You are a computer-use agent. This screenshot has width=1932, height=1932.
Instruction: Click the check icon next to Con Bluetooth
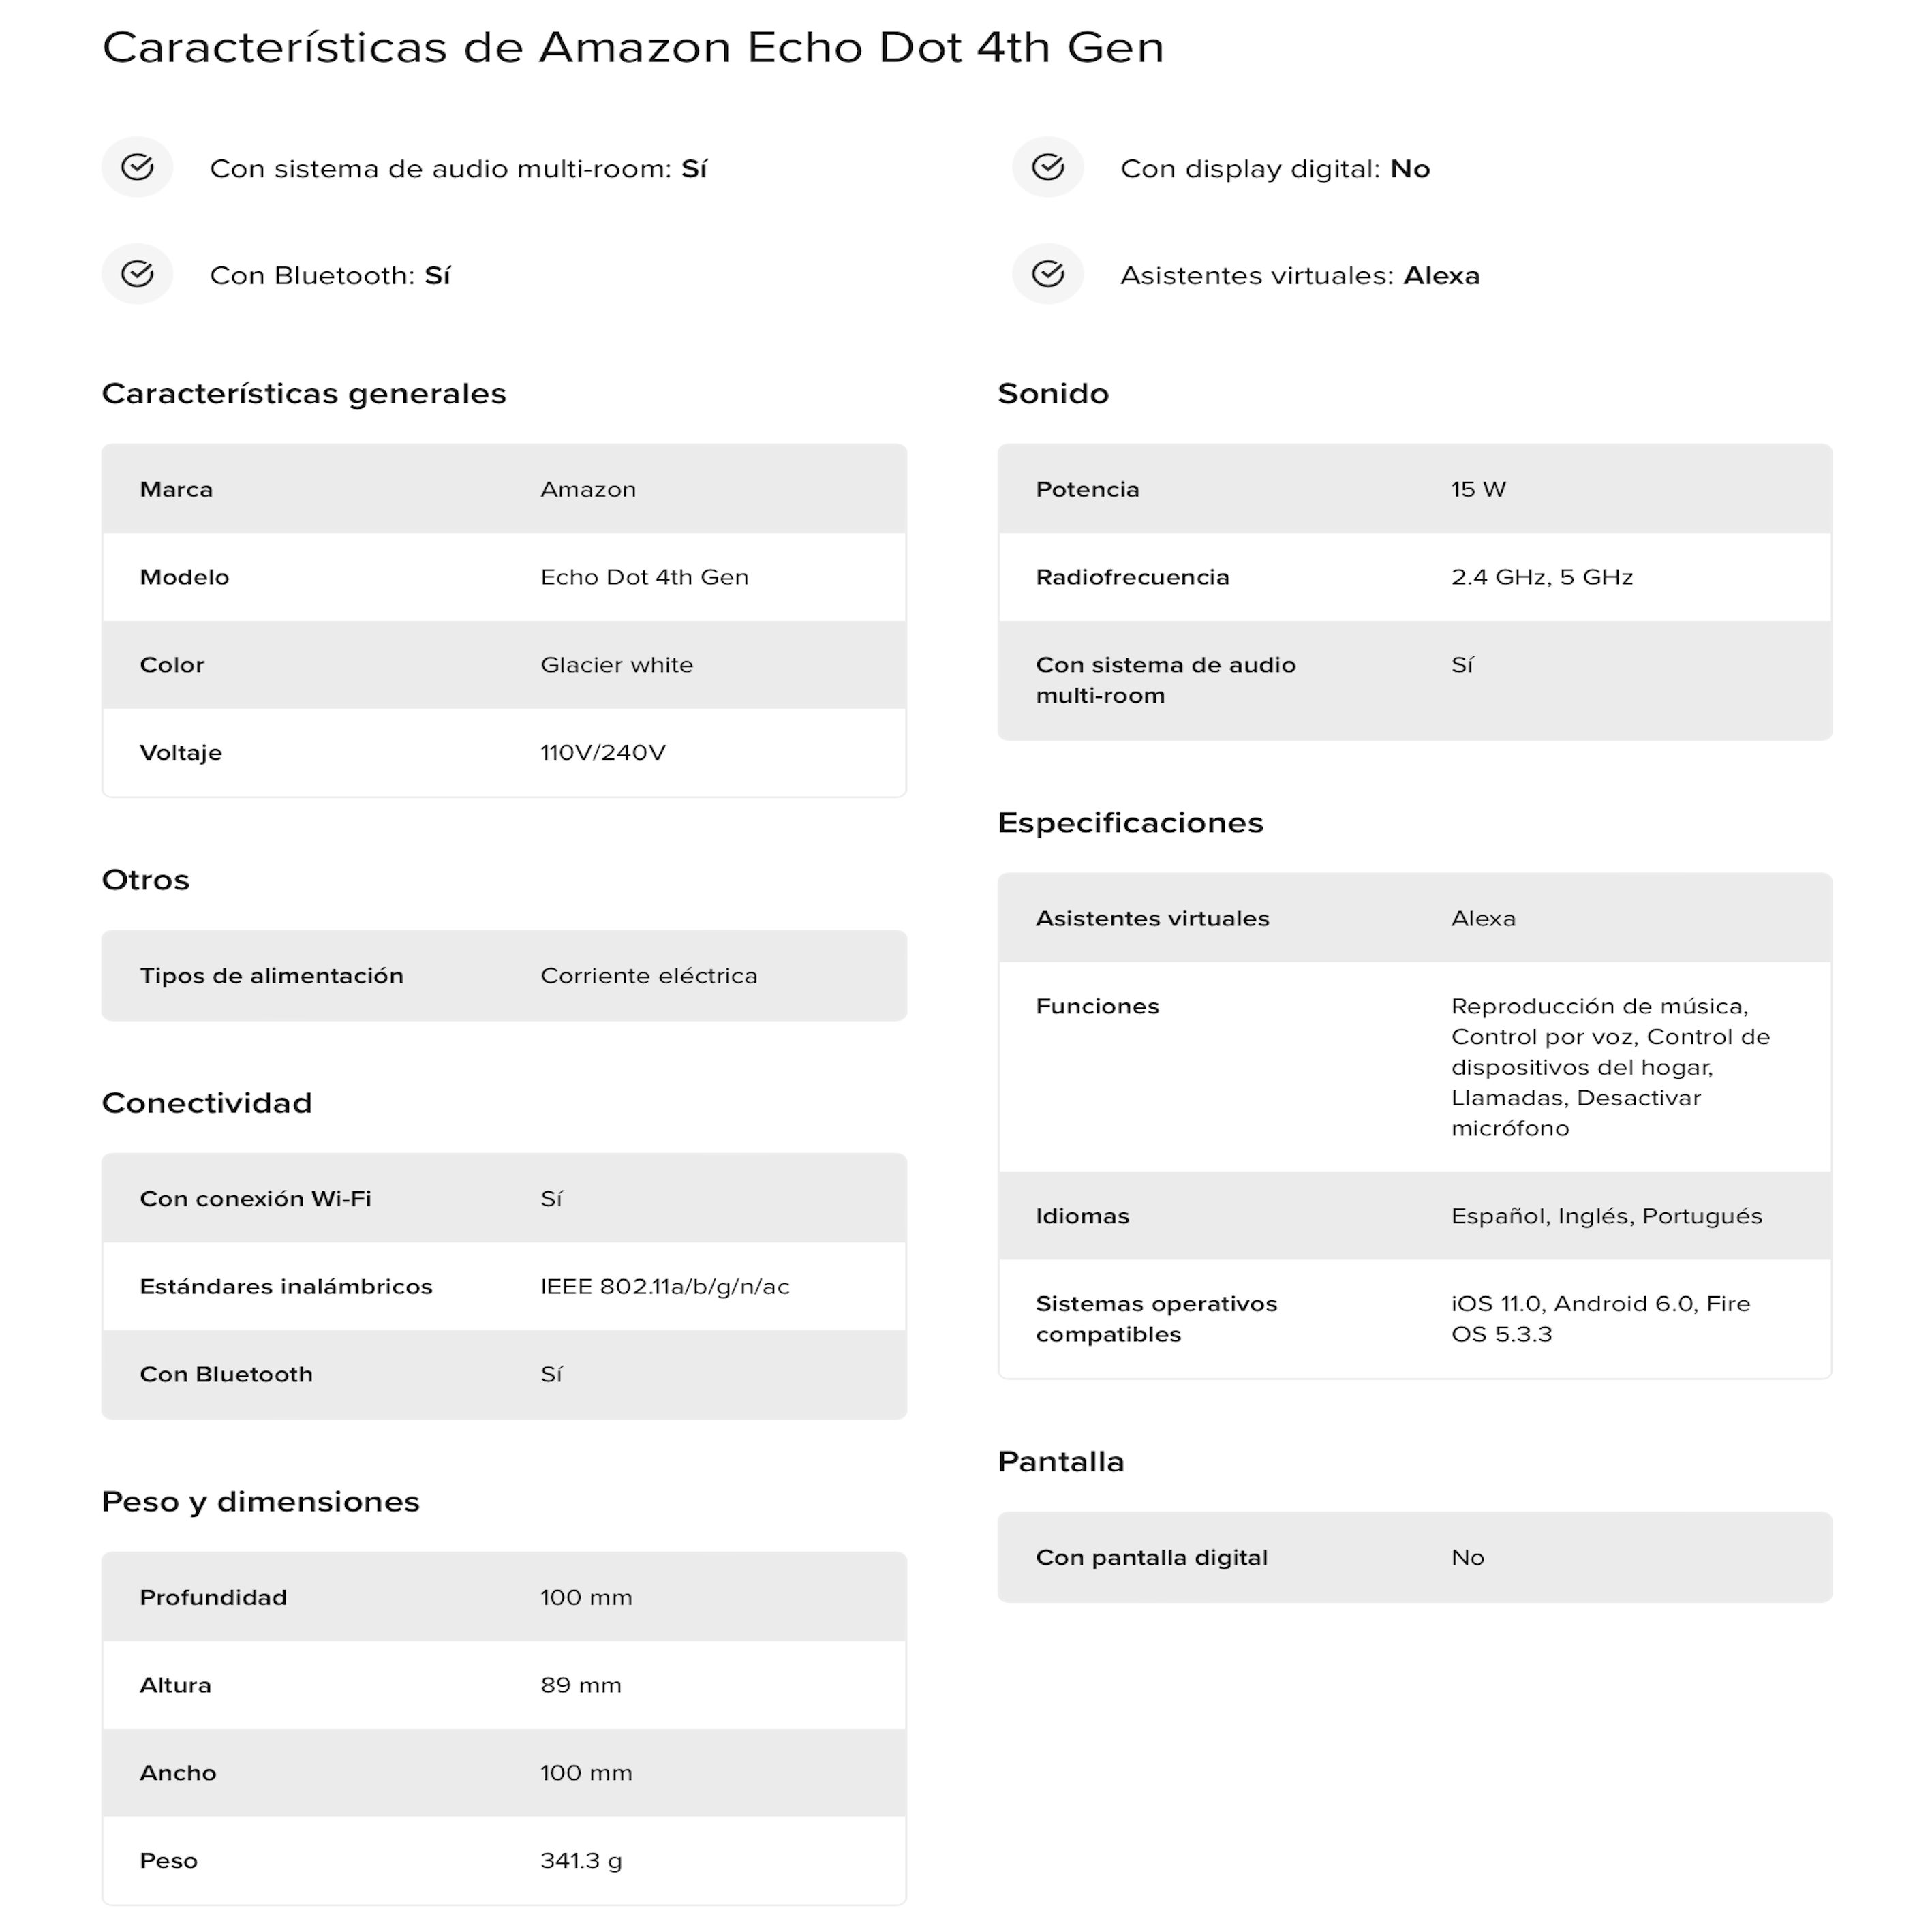[x=137, y=274]
